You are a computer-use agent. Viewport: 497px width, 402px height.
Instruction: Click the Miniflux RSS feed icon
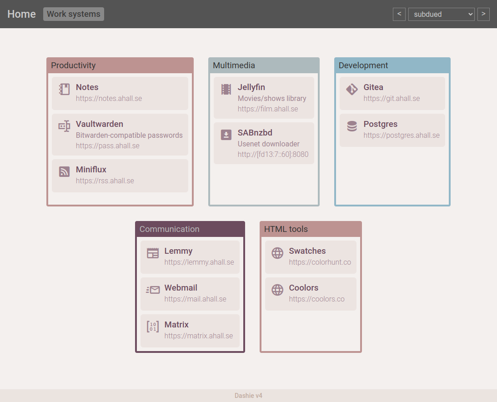tap(64, 171)
